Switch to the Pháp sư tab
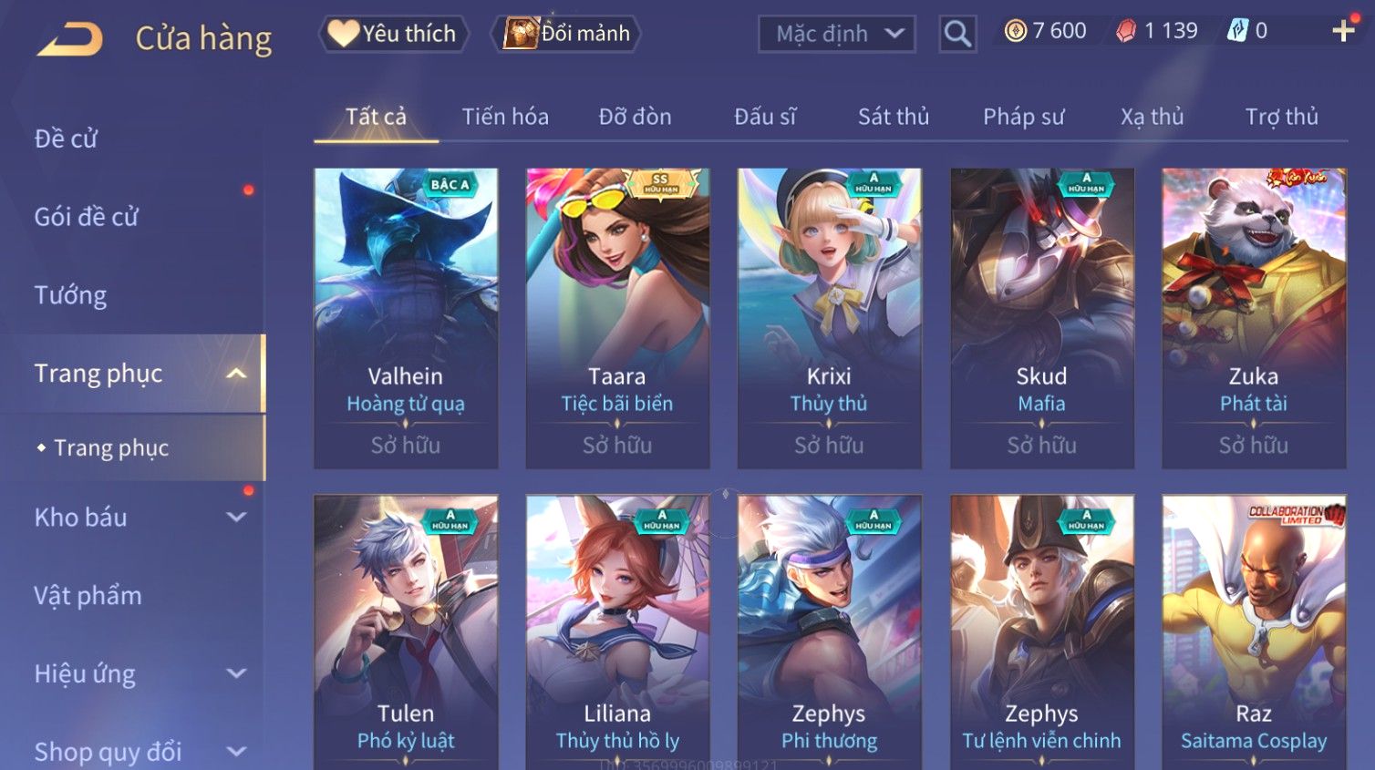 tap(1023, 117)
